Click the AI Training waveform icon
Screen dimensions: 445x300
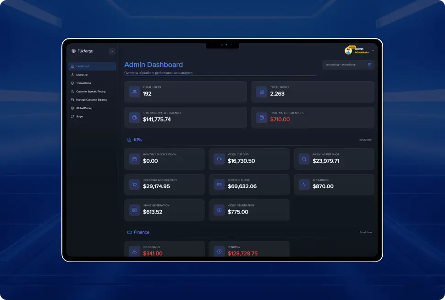[304, 184]
